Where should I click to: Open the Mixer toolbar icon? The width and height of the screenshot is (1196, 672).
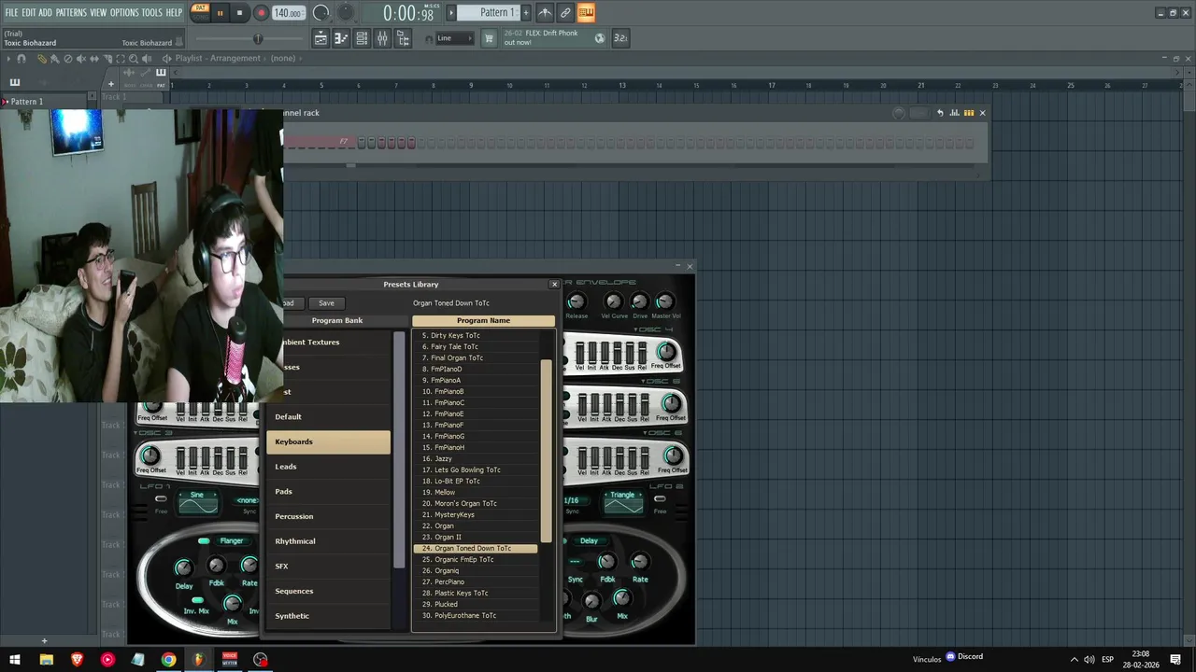(382, 38)
